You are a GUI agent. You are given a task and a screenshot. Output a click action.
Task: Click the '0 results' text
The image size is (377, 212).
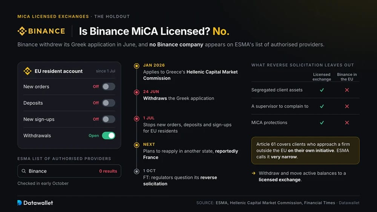pos(108,171)
